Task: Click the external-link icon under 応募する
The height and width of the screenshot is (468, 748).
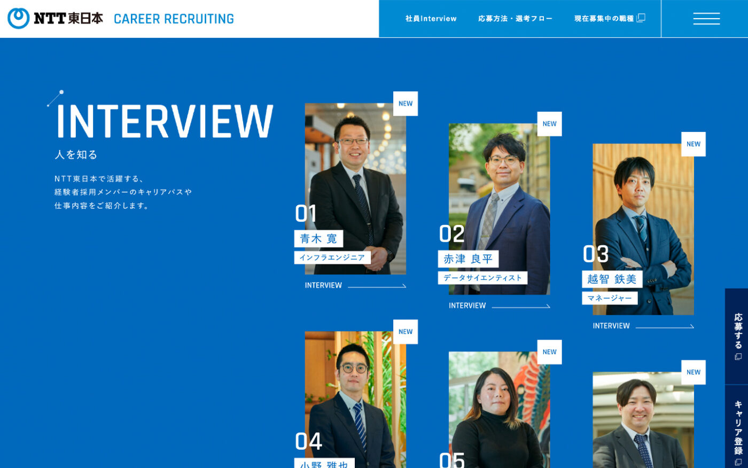Action: [738, 356]
